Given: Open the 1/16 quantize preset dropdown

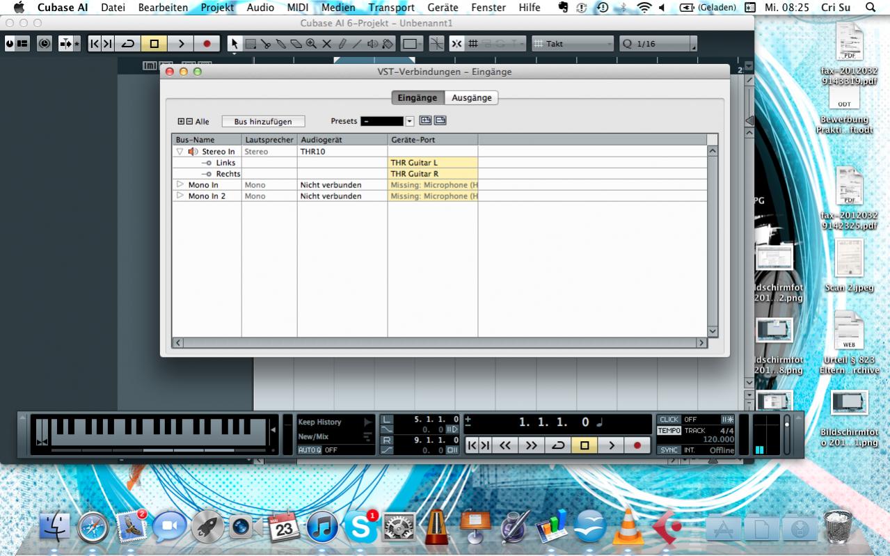Looking at the screenshot, I should (658, 43).
